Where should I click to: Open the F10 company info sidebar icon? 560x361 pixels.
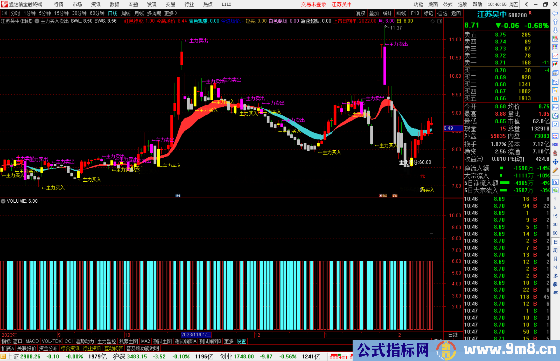click(555, 82)
